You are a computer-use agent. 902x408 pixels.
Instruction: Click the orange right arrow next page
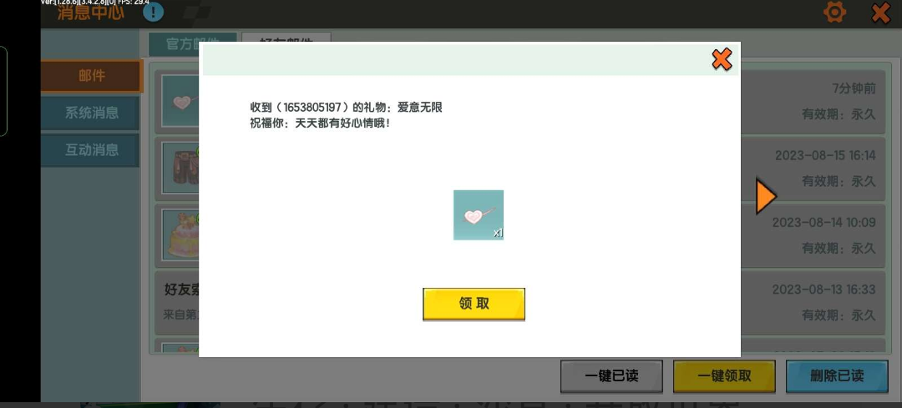766,197
